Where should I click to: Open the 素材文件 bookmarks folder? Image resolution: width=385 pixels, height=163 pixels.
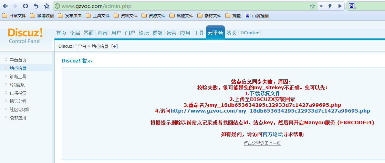209,16
